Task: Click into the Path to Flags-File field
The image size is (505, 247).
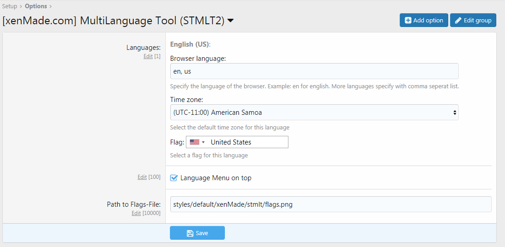Action: [x=330, y=204]
